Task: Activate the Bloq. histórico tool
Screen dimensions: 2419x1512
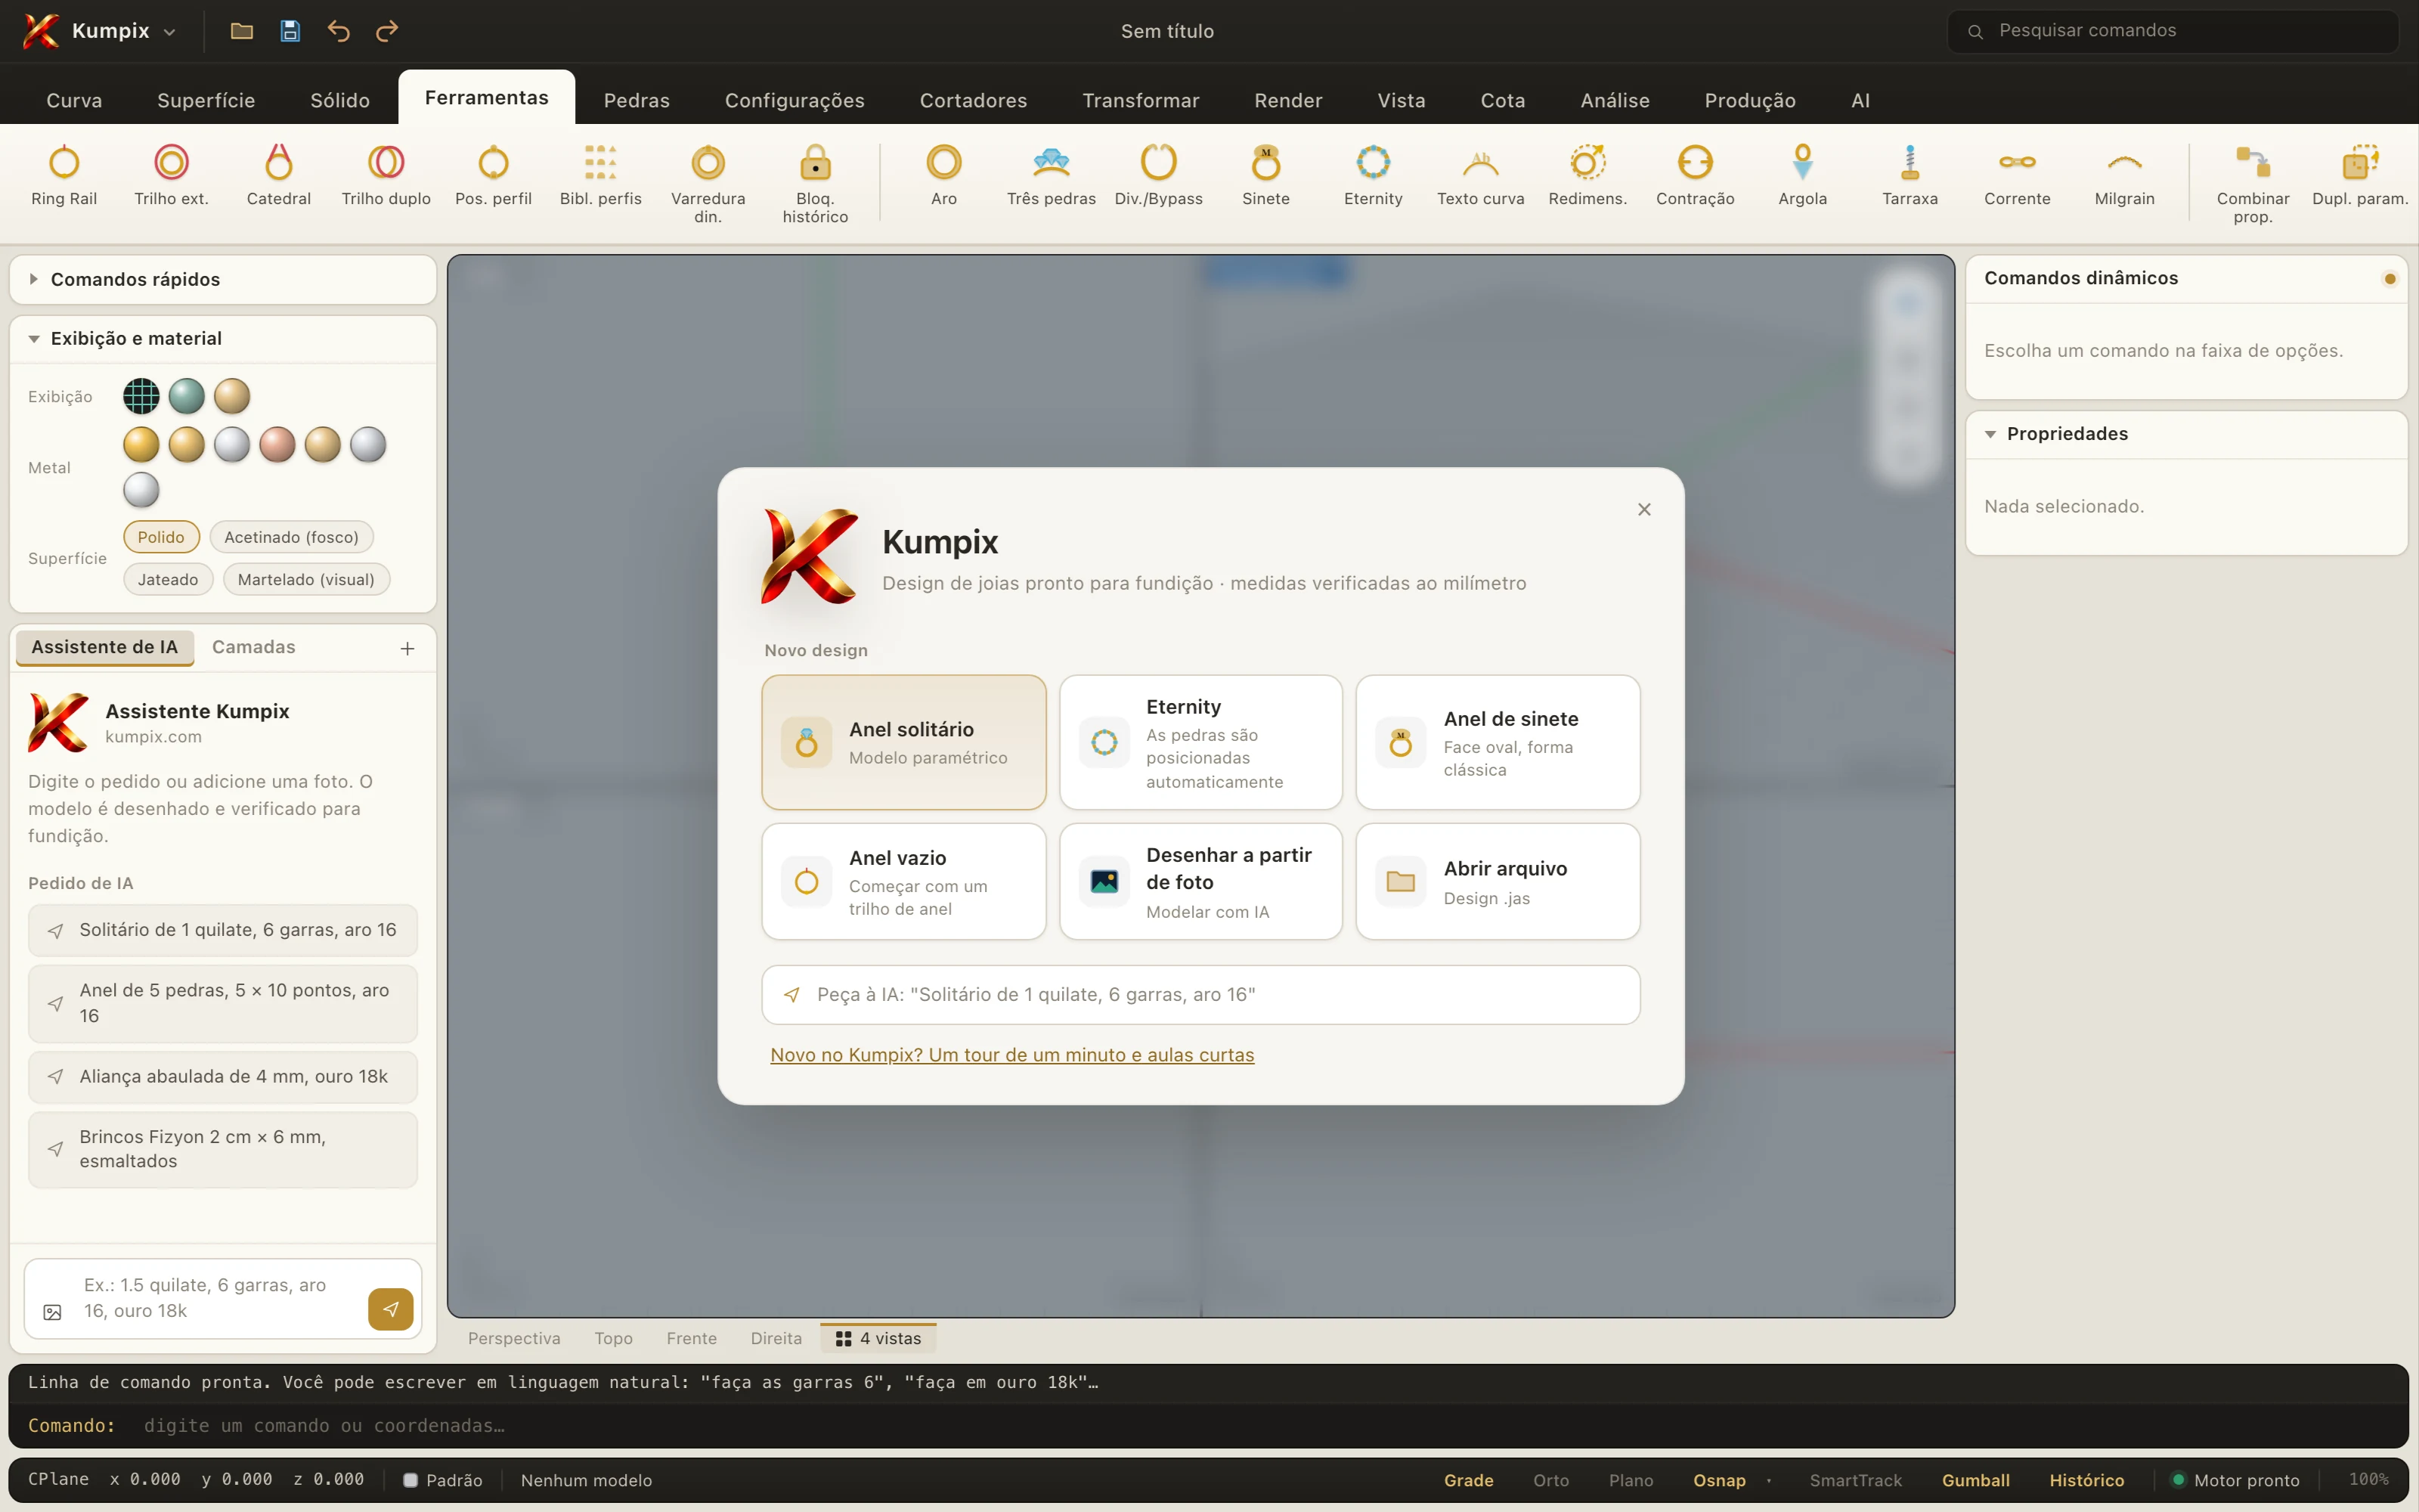Action: coord(815,184)
